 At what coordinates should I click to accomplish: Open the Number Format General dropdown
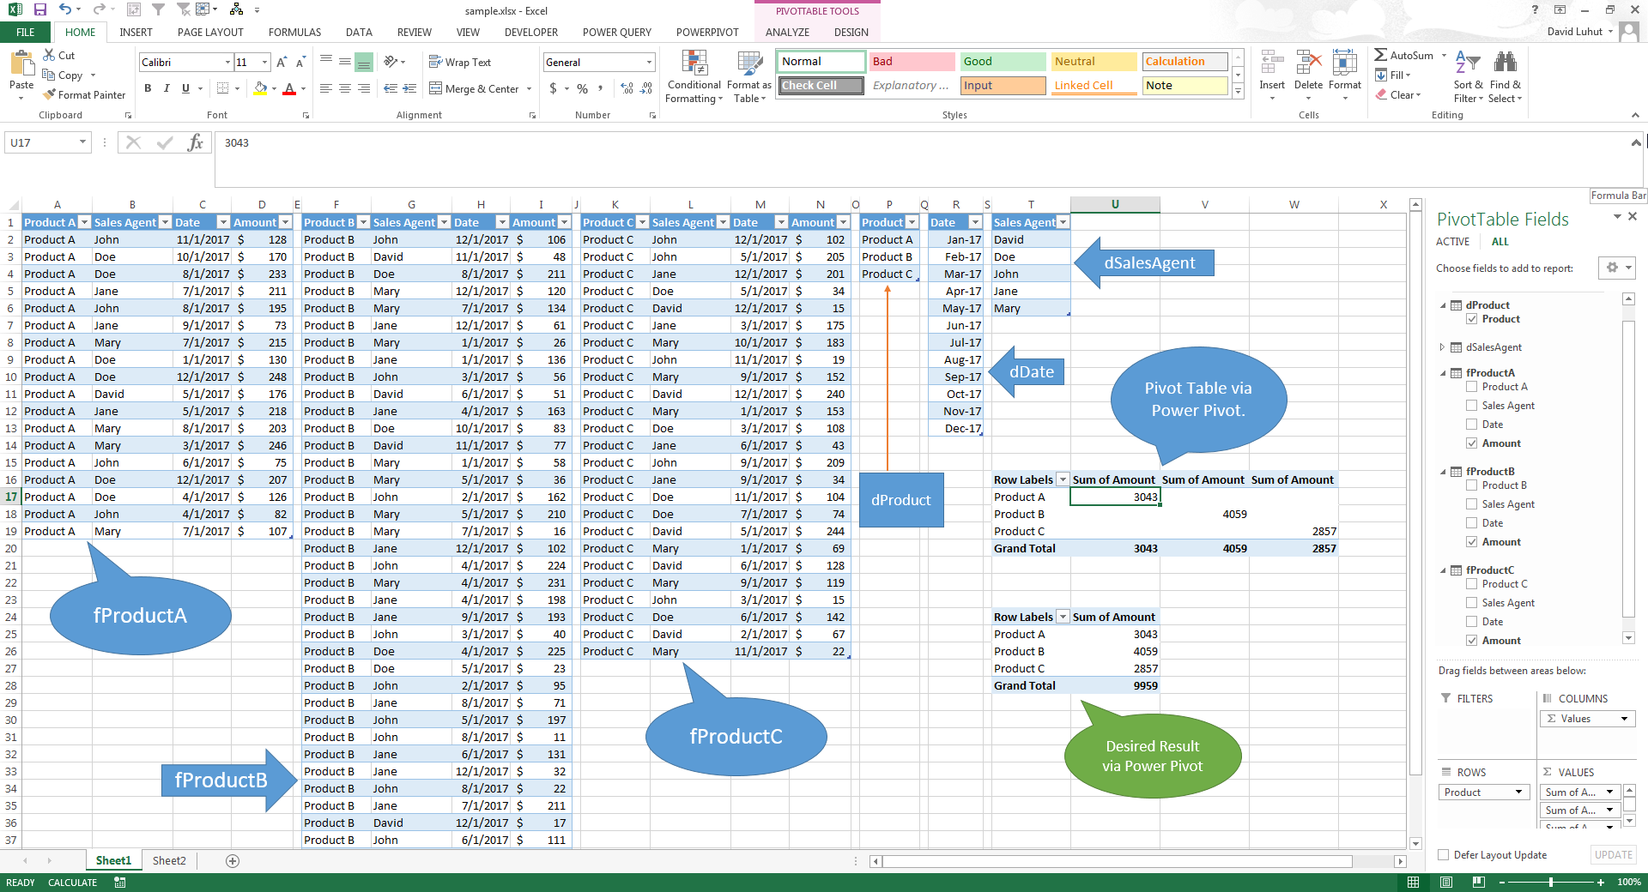tap(649, 62)
